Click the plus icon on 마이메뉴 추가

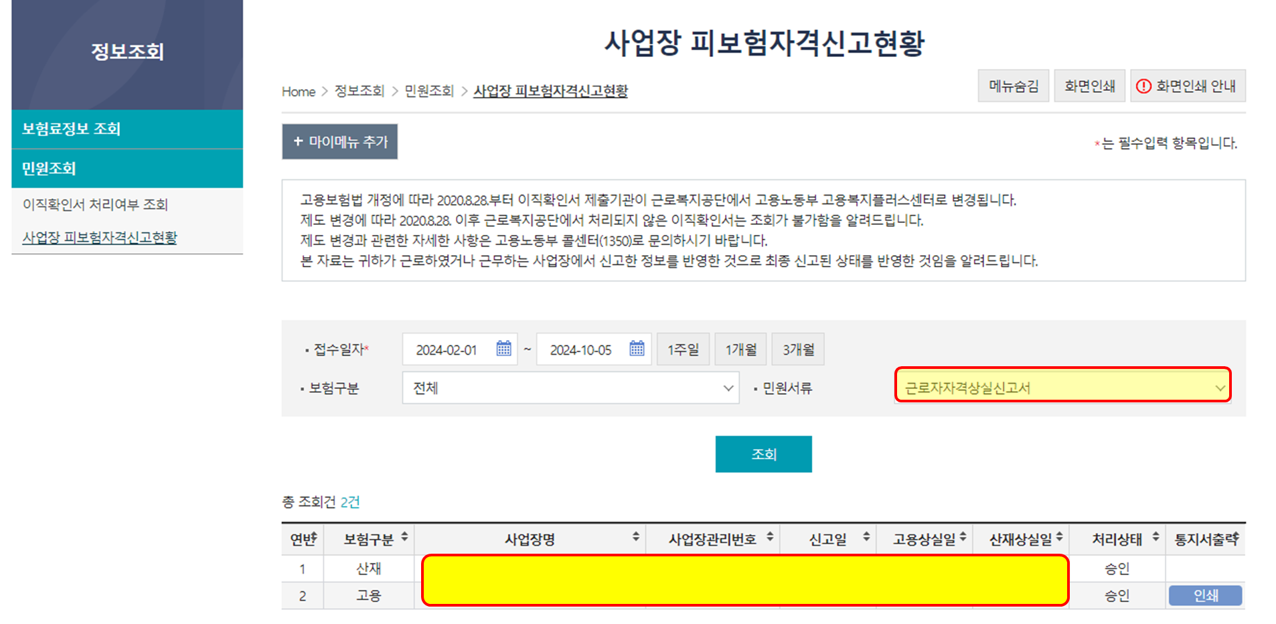297,141
